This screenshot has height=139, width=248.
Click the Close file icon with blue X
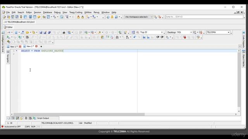click(22, 32)
